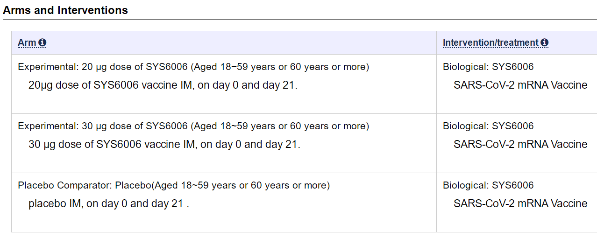
Task: Click the 30 µg dose vaccine IM description text
Action: tap(164, 145)
